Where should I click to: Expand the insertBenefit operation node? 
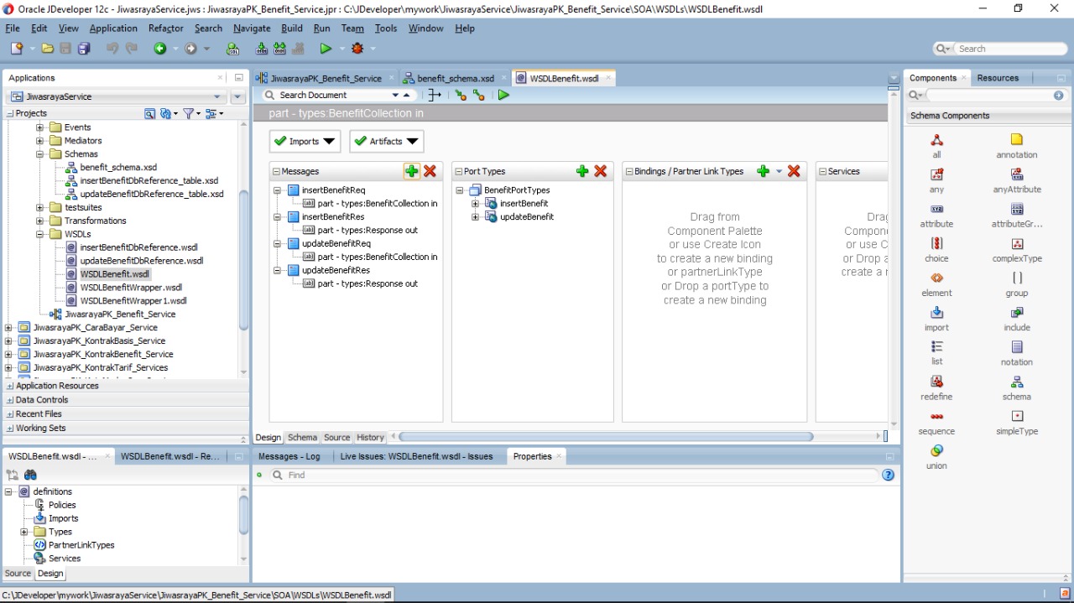pos(475,204)
